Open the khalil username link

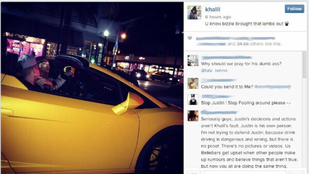213,9
